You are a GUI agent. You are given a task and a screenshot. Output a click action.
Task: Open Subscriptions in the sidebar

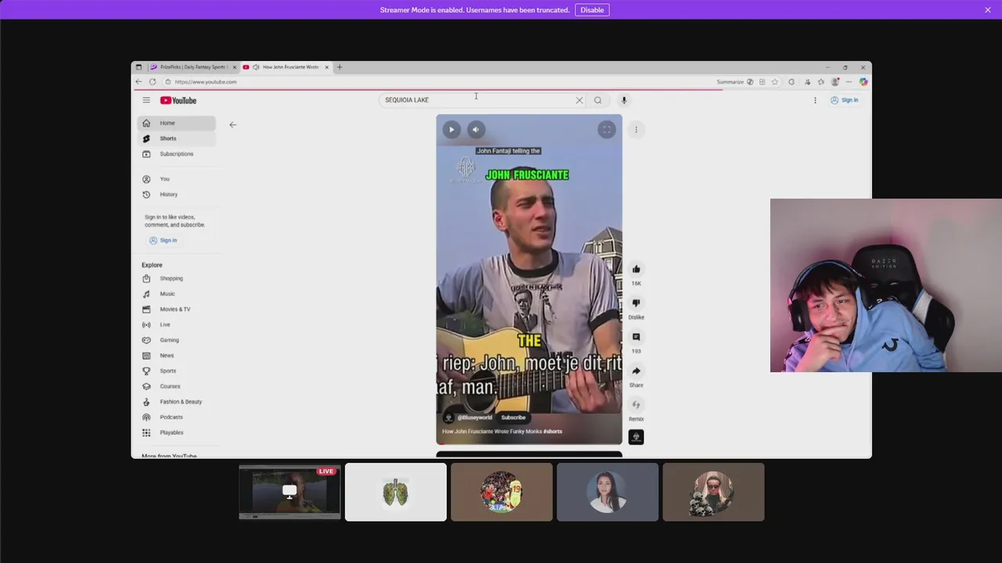[x=176, y=154]
